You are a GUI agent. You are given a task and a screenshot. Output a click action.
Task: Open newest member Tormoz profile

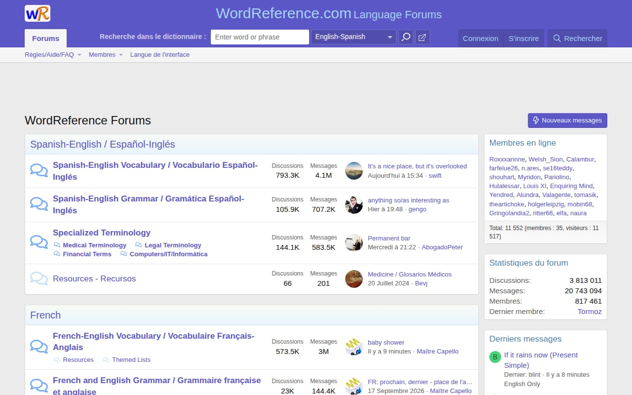(590, 312)
